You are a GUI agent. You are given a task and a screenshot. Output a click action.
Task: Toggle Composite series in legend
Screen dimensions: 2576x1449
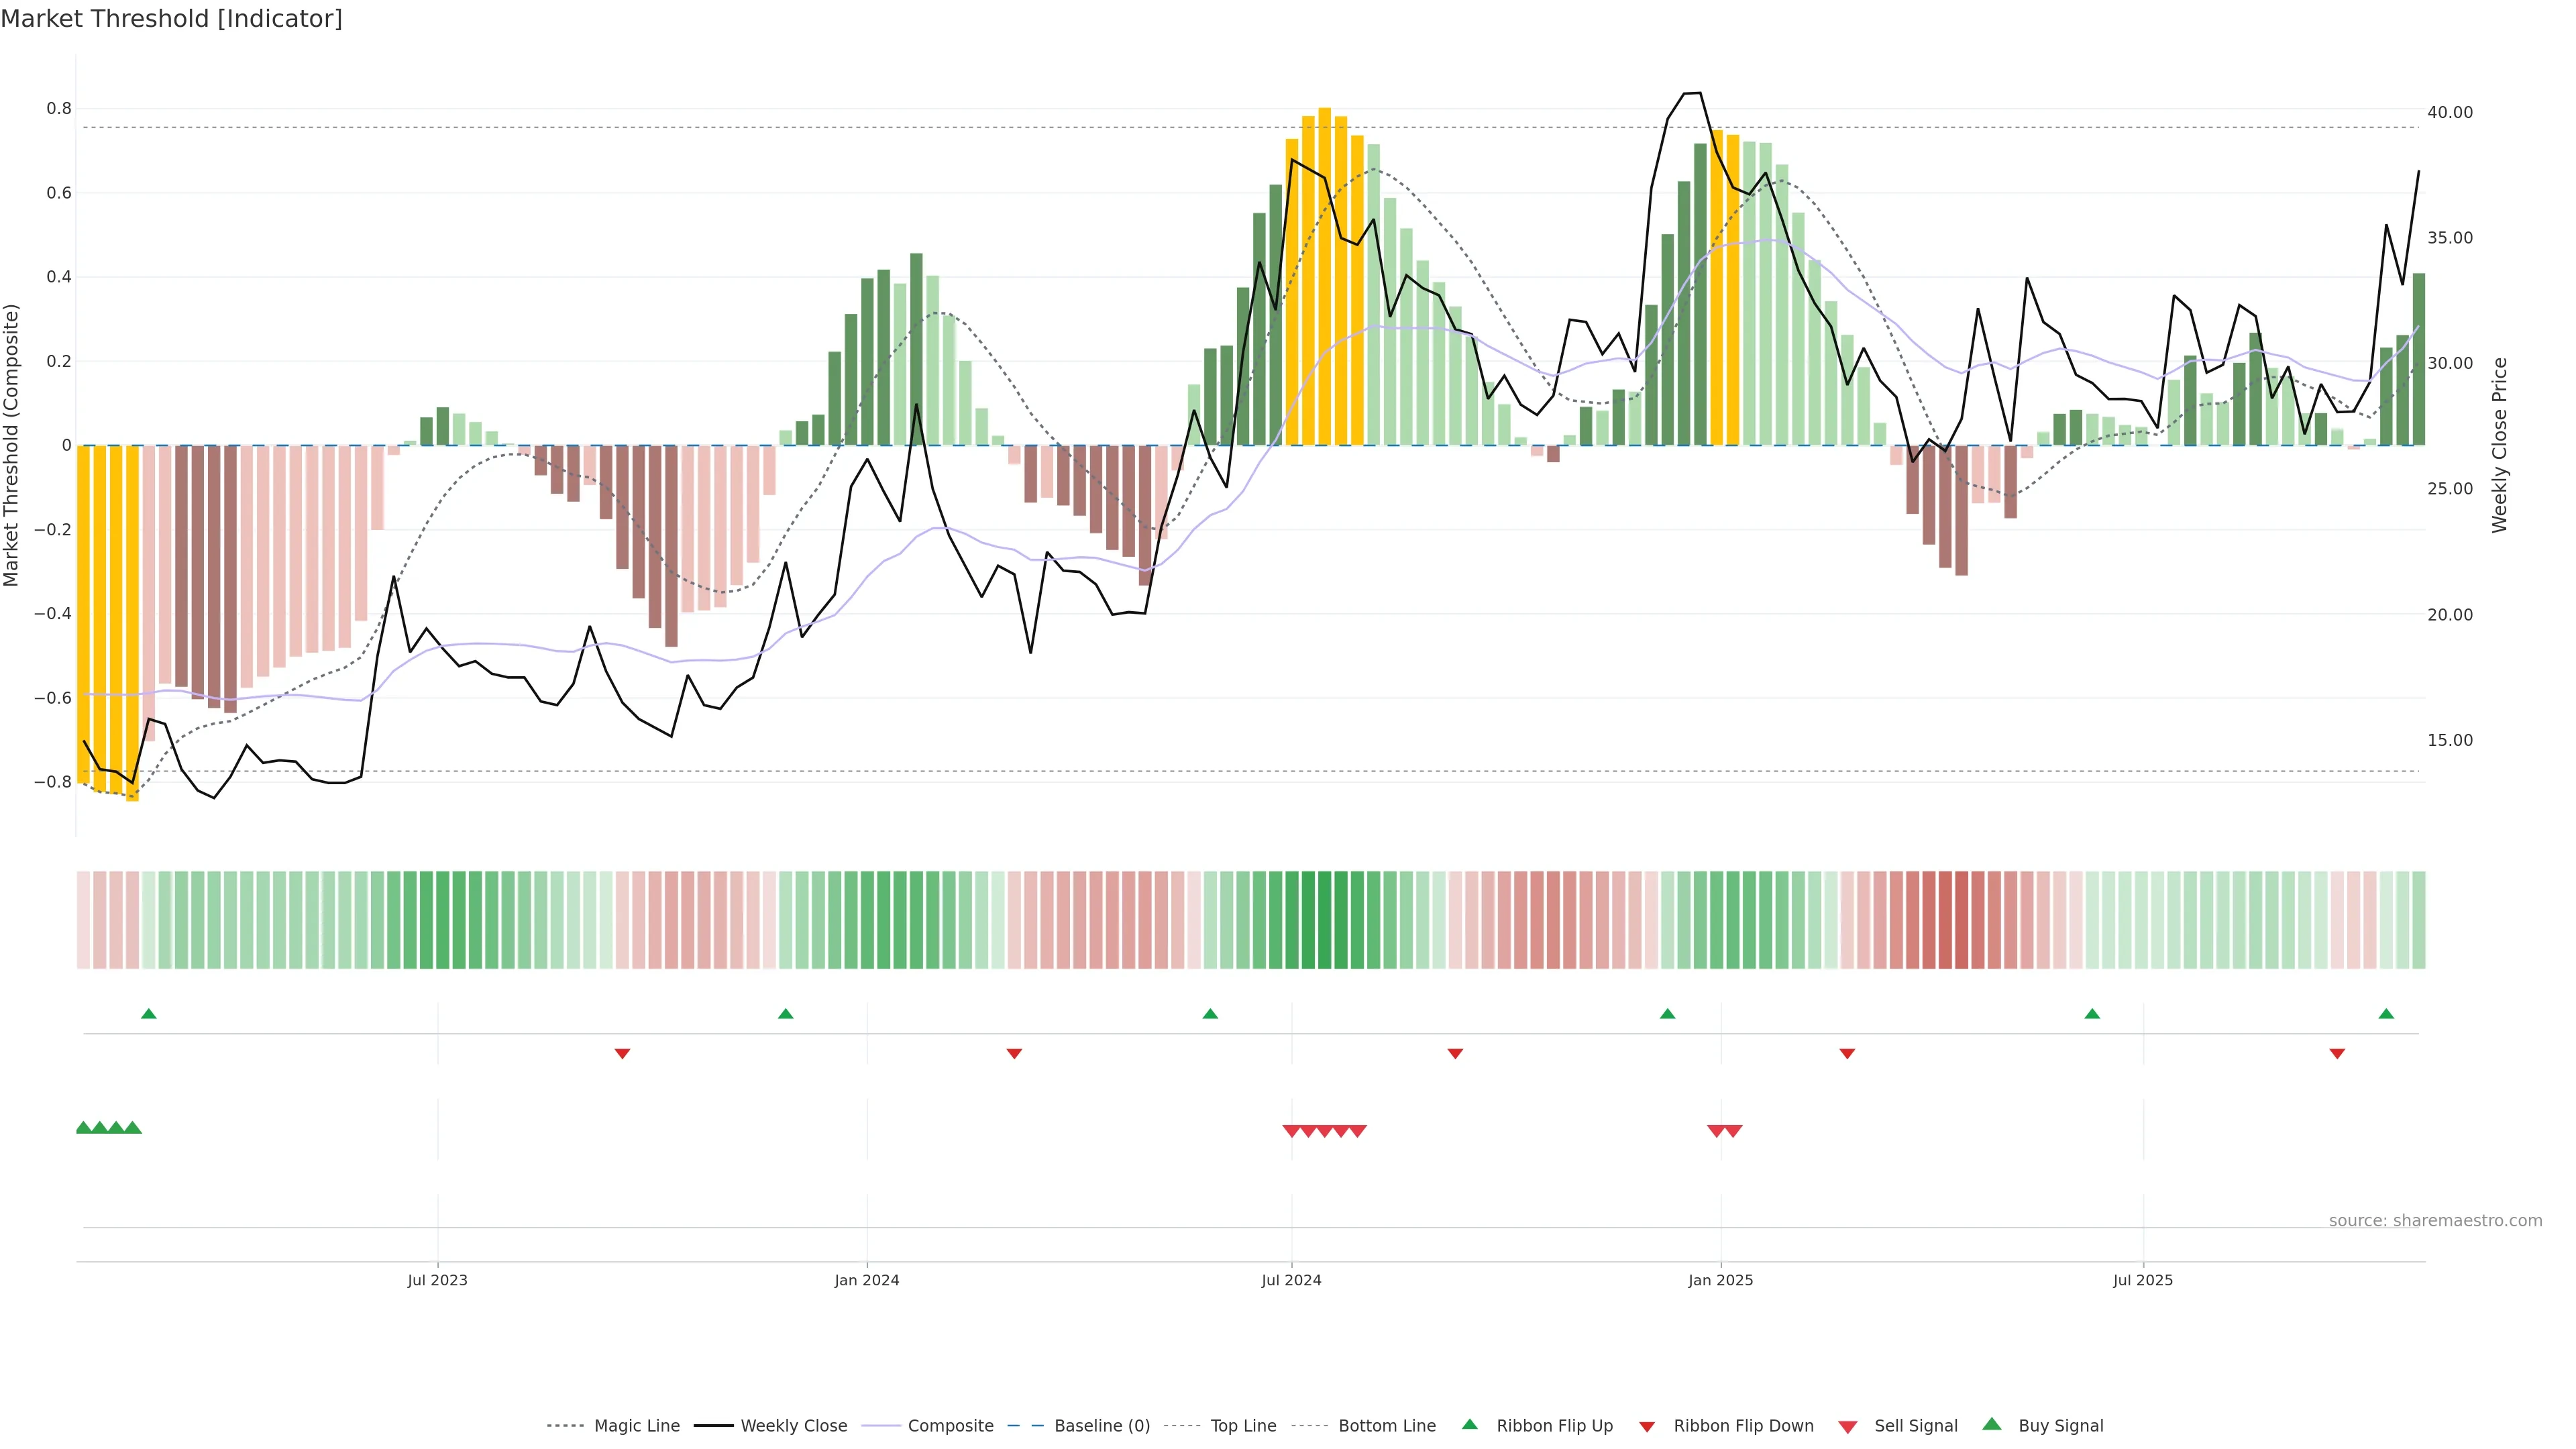(x=950, y=1426)
